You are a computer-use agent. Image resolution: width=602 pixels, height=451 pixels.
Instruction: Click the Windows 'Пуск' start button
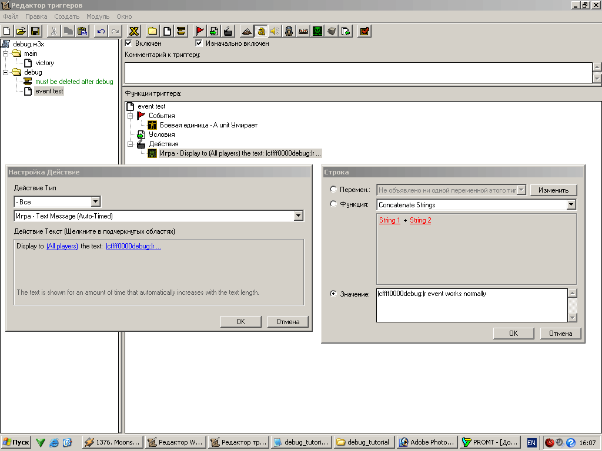[x=16, y=442]
